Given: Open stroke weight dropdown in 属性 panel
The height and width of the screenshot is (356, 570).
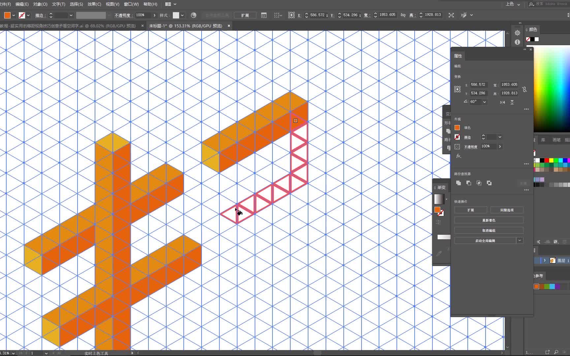Looking at the screenshot, I should (x=500, y=137).
